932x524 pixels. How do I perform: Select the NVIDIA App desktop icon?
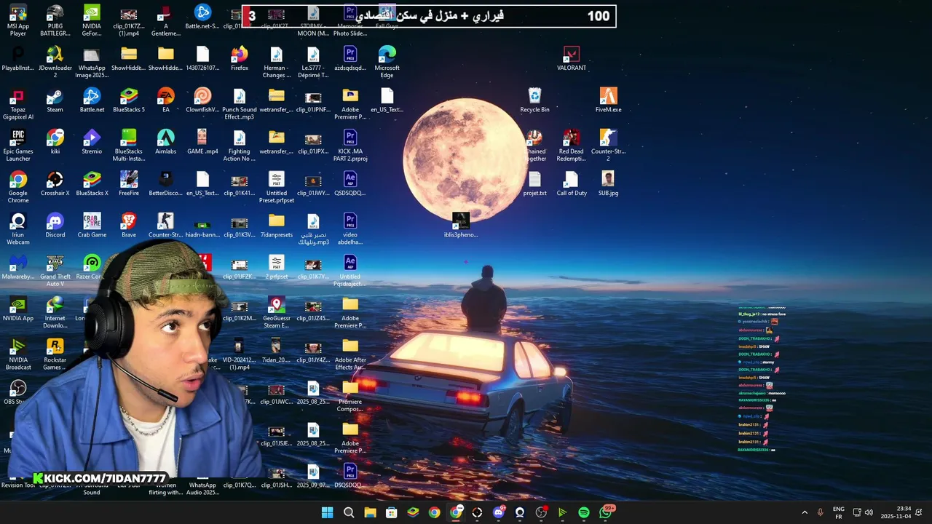pyautogui.click(x=18, y=309)
